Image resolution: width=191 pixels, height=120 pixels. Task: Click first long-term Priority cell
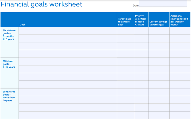(x=141, y=92)
